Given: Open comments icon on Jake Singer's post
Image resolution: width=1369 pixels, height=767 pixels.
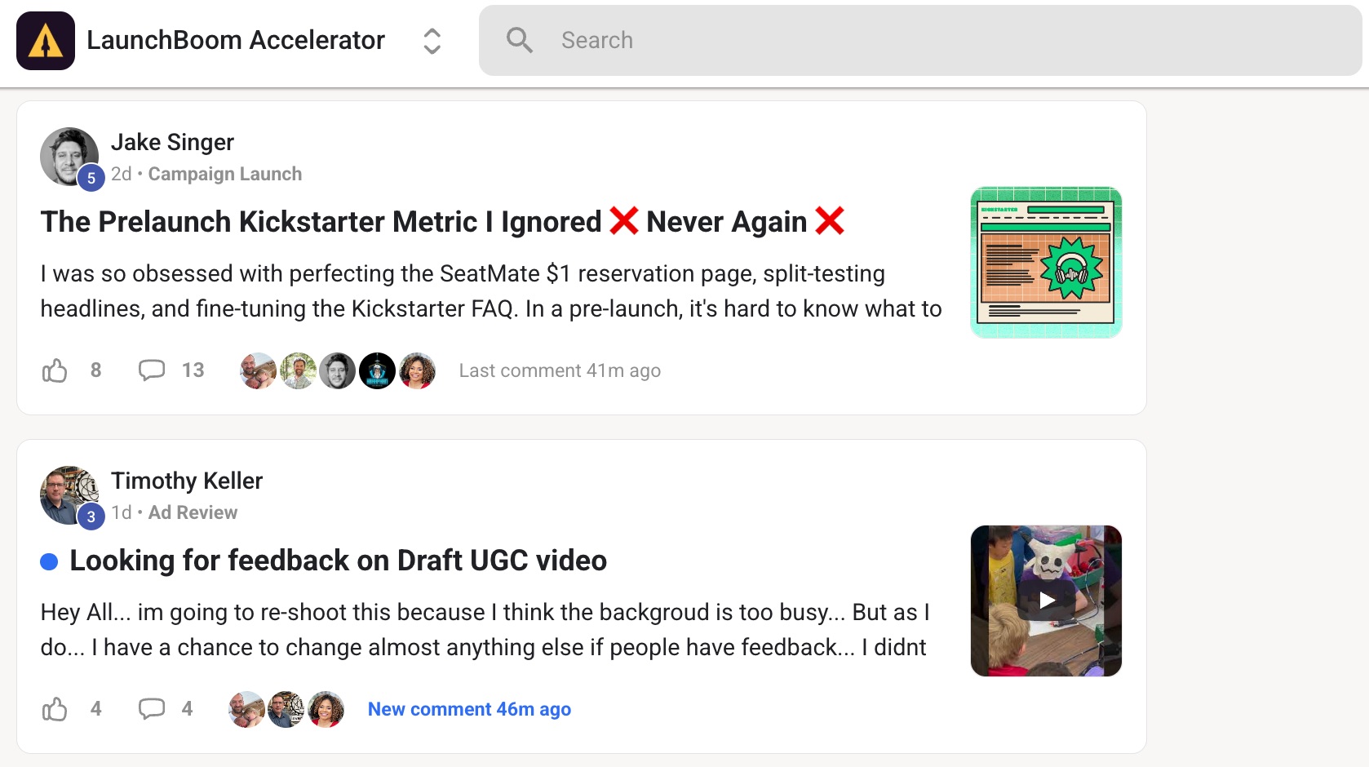Looking at the screenshot, I should coord(152,370).
